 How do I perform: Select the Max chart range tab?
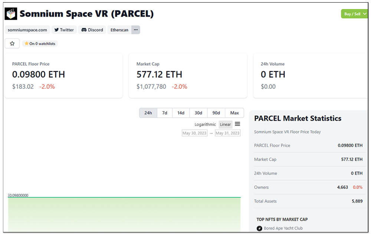click(x=234, y=113)
